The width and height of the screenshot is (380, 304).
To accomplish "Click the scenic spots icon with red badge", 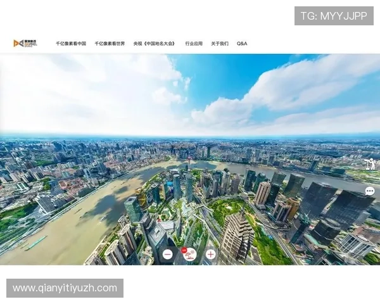I will click(x=189, y=255).
